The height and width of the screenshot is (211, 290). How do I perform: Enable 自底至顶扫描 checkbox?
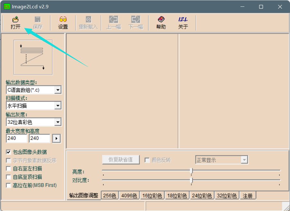point(8,177)
